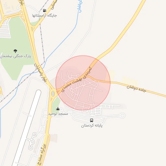The height and width of the screenshot is (166, 166).
Task: Click the park tree icon
Action: [15, 51]
